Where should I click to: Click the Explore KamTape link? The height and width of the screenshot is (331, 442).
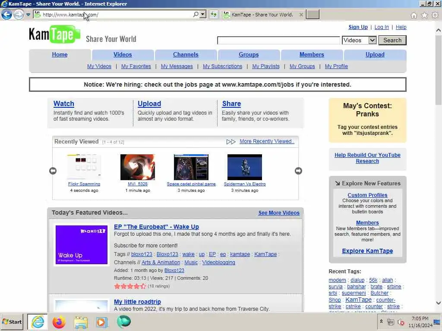click(x=367, y=251)
